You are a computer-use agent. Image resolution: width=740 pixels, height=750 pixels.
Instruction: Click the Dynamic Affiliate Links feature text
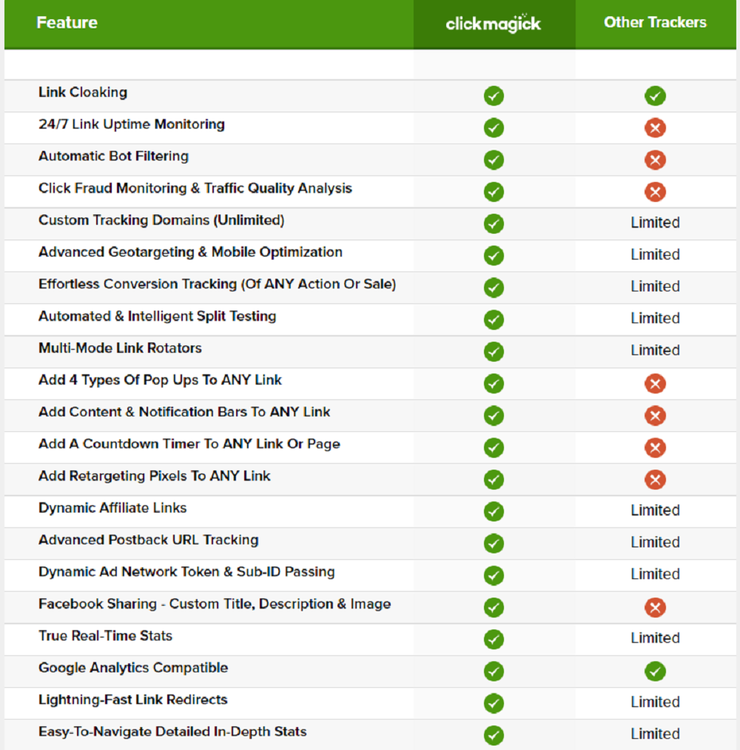tap(112, 508)
